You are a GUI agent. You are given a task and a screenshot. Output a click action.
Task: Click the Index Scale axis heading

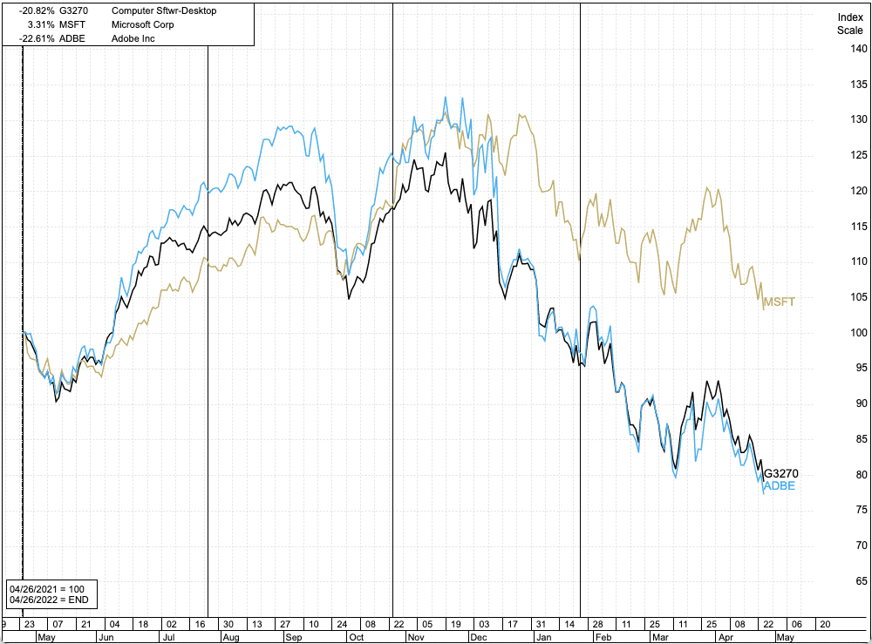pyautogui.click(x=849, y=24)
